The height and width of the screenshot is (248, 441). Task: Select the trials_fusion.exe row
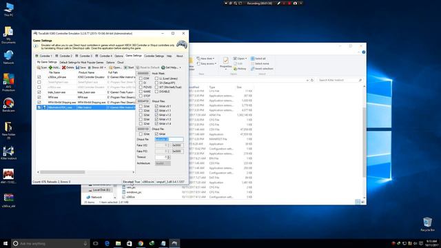[x=85, y=92]
